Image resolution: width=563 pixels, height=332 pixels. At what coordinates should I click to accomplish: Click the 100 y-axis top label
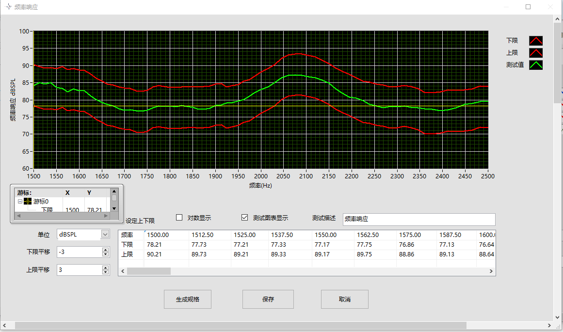point(24,31)
